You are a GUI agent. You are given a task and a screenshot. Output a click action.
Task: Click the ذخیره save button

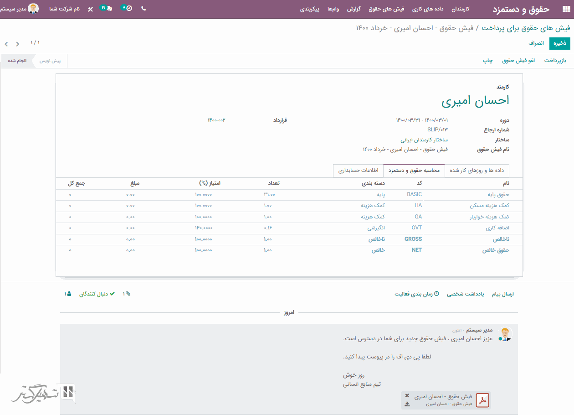click(x=559, y=43)
